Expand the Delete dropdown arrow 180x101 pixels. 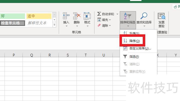click(x=77, y=26)
